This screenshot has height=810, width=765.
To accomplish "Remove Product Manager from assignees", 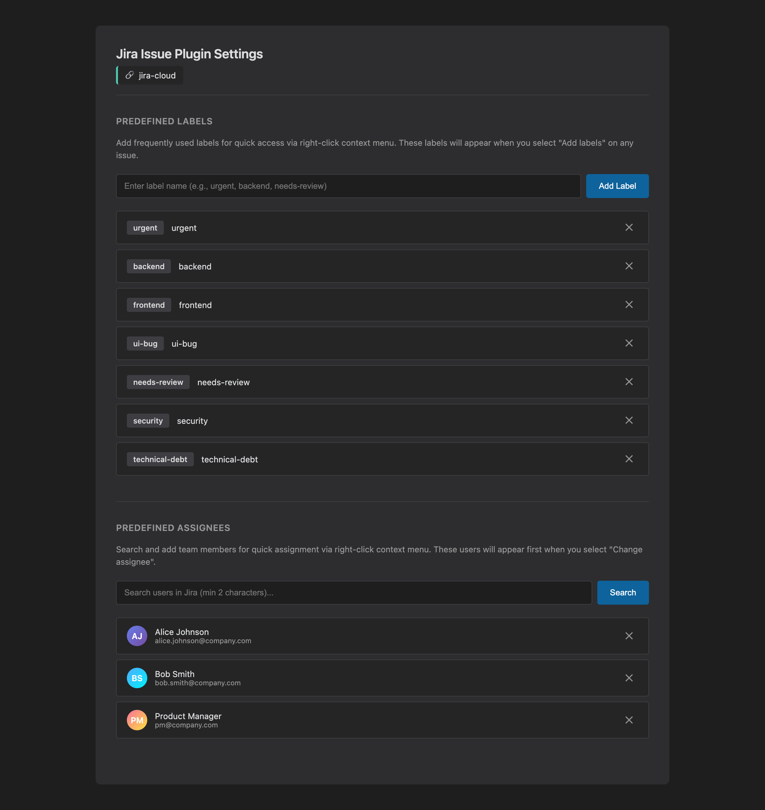I will coord(629,720).
